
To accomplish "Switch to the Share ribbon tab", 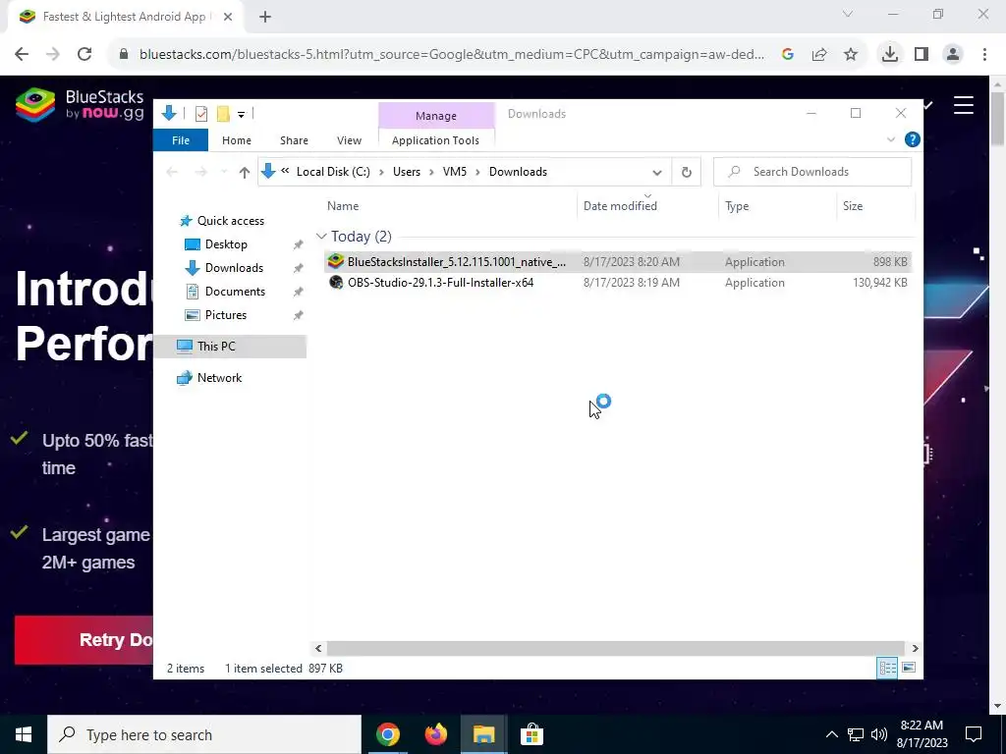I will click(294, 140).
